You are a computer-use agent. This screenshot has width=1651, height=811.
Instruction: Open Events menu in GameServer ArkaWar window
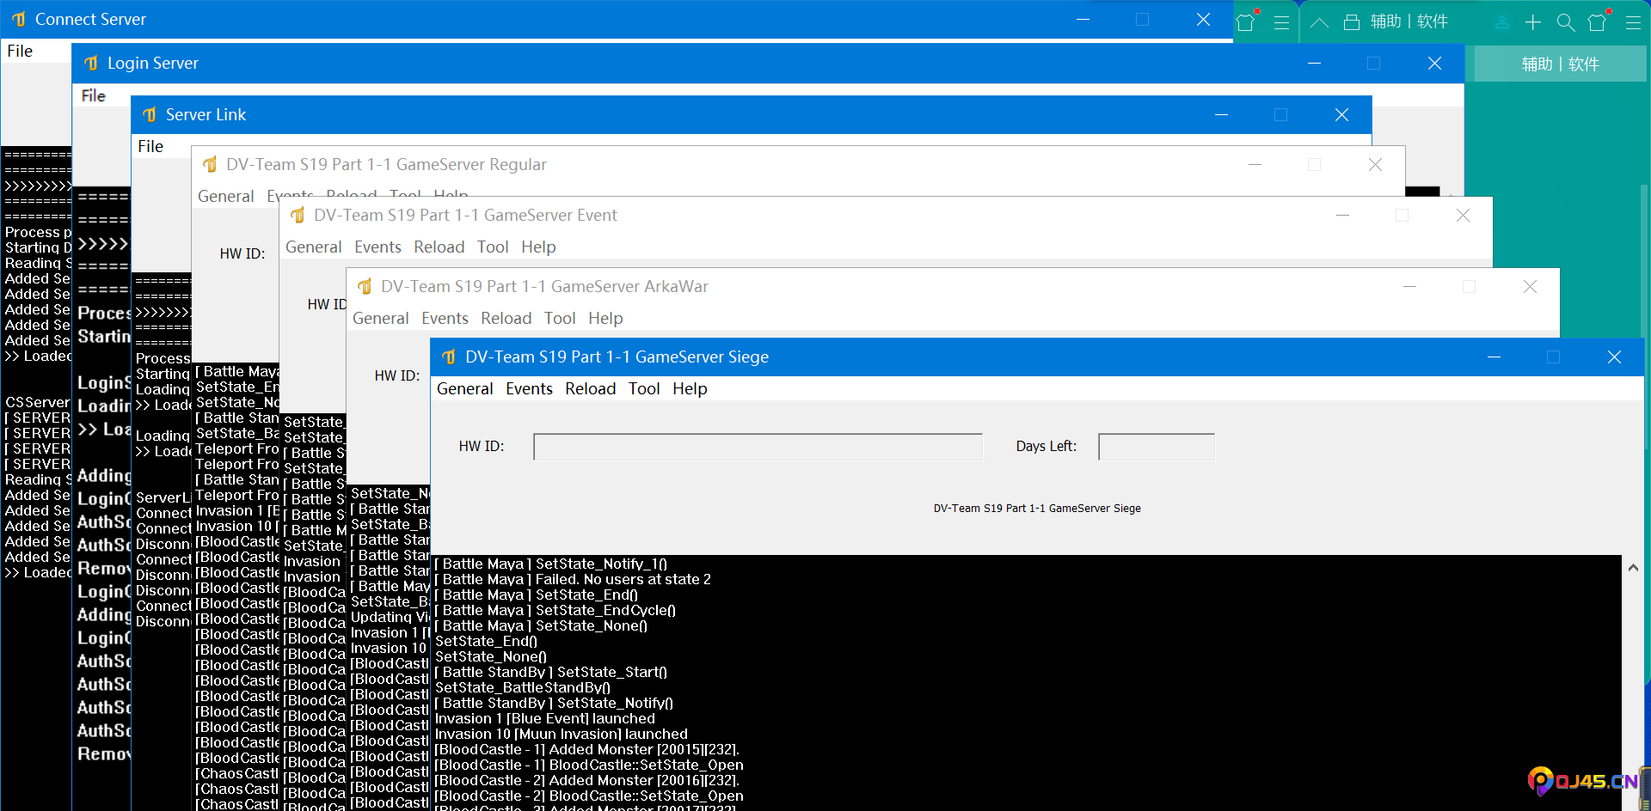[x=445, y=318]
